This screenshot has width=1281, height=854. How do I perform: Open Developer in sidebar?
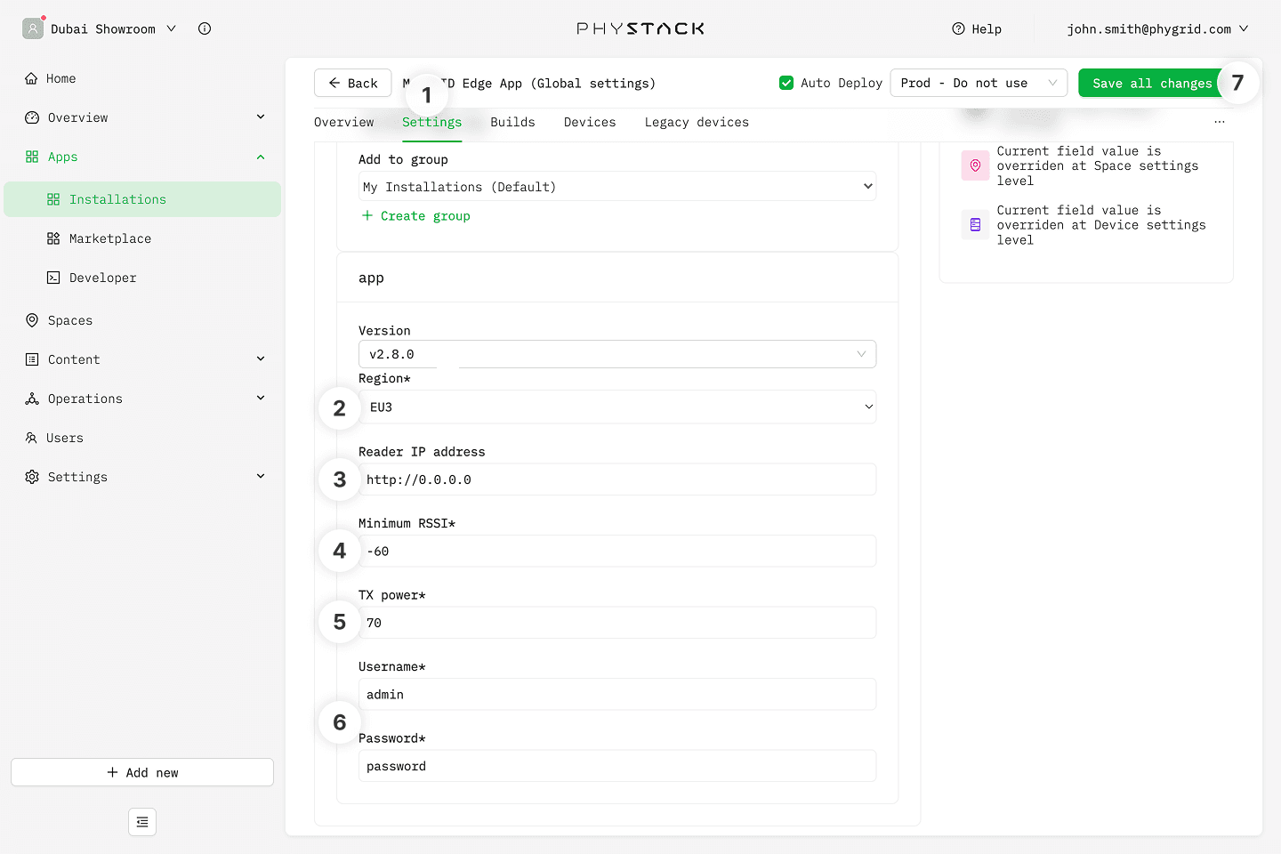coord(142,278)
